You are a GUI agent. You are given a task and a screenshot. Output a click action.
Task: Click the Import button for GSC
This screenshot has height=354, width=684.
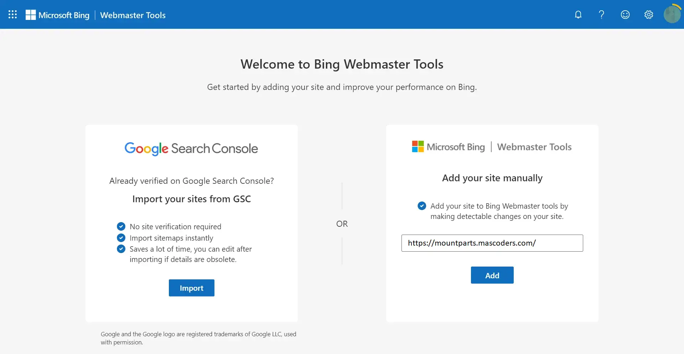pos(192,288)
